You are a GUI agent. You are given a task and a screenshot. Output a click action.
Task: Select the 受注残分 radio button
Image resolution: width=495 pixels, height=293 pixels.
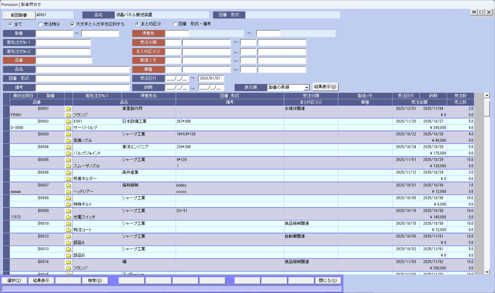tap(40, 24)
